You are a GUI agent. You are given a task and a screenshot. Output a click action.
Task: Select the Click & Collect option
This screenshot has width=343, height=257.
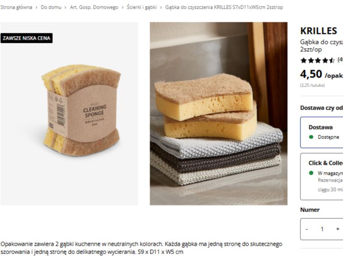click(x=321, y=177)
